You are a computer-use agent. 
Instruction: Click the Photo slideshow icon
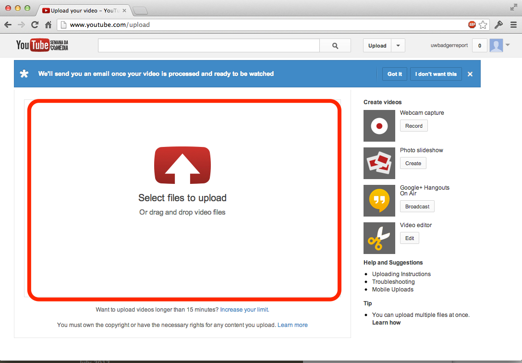379,163
